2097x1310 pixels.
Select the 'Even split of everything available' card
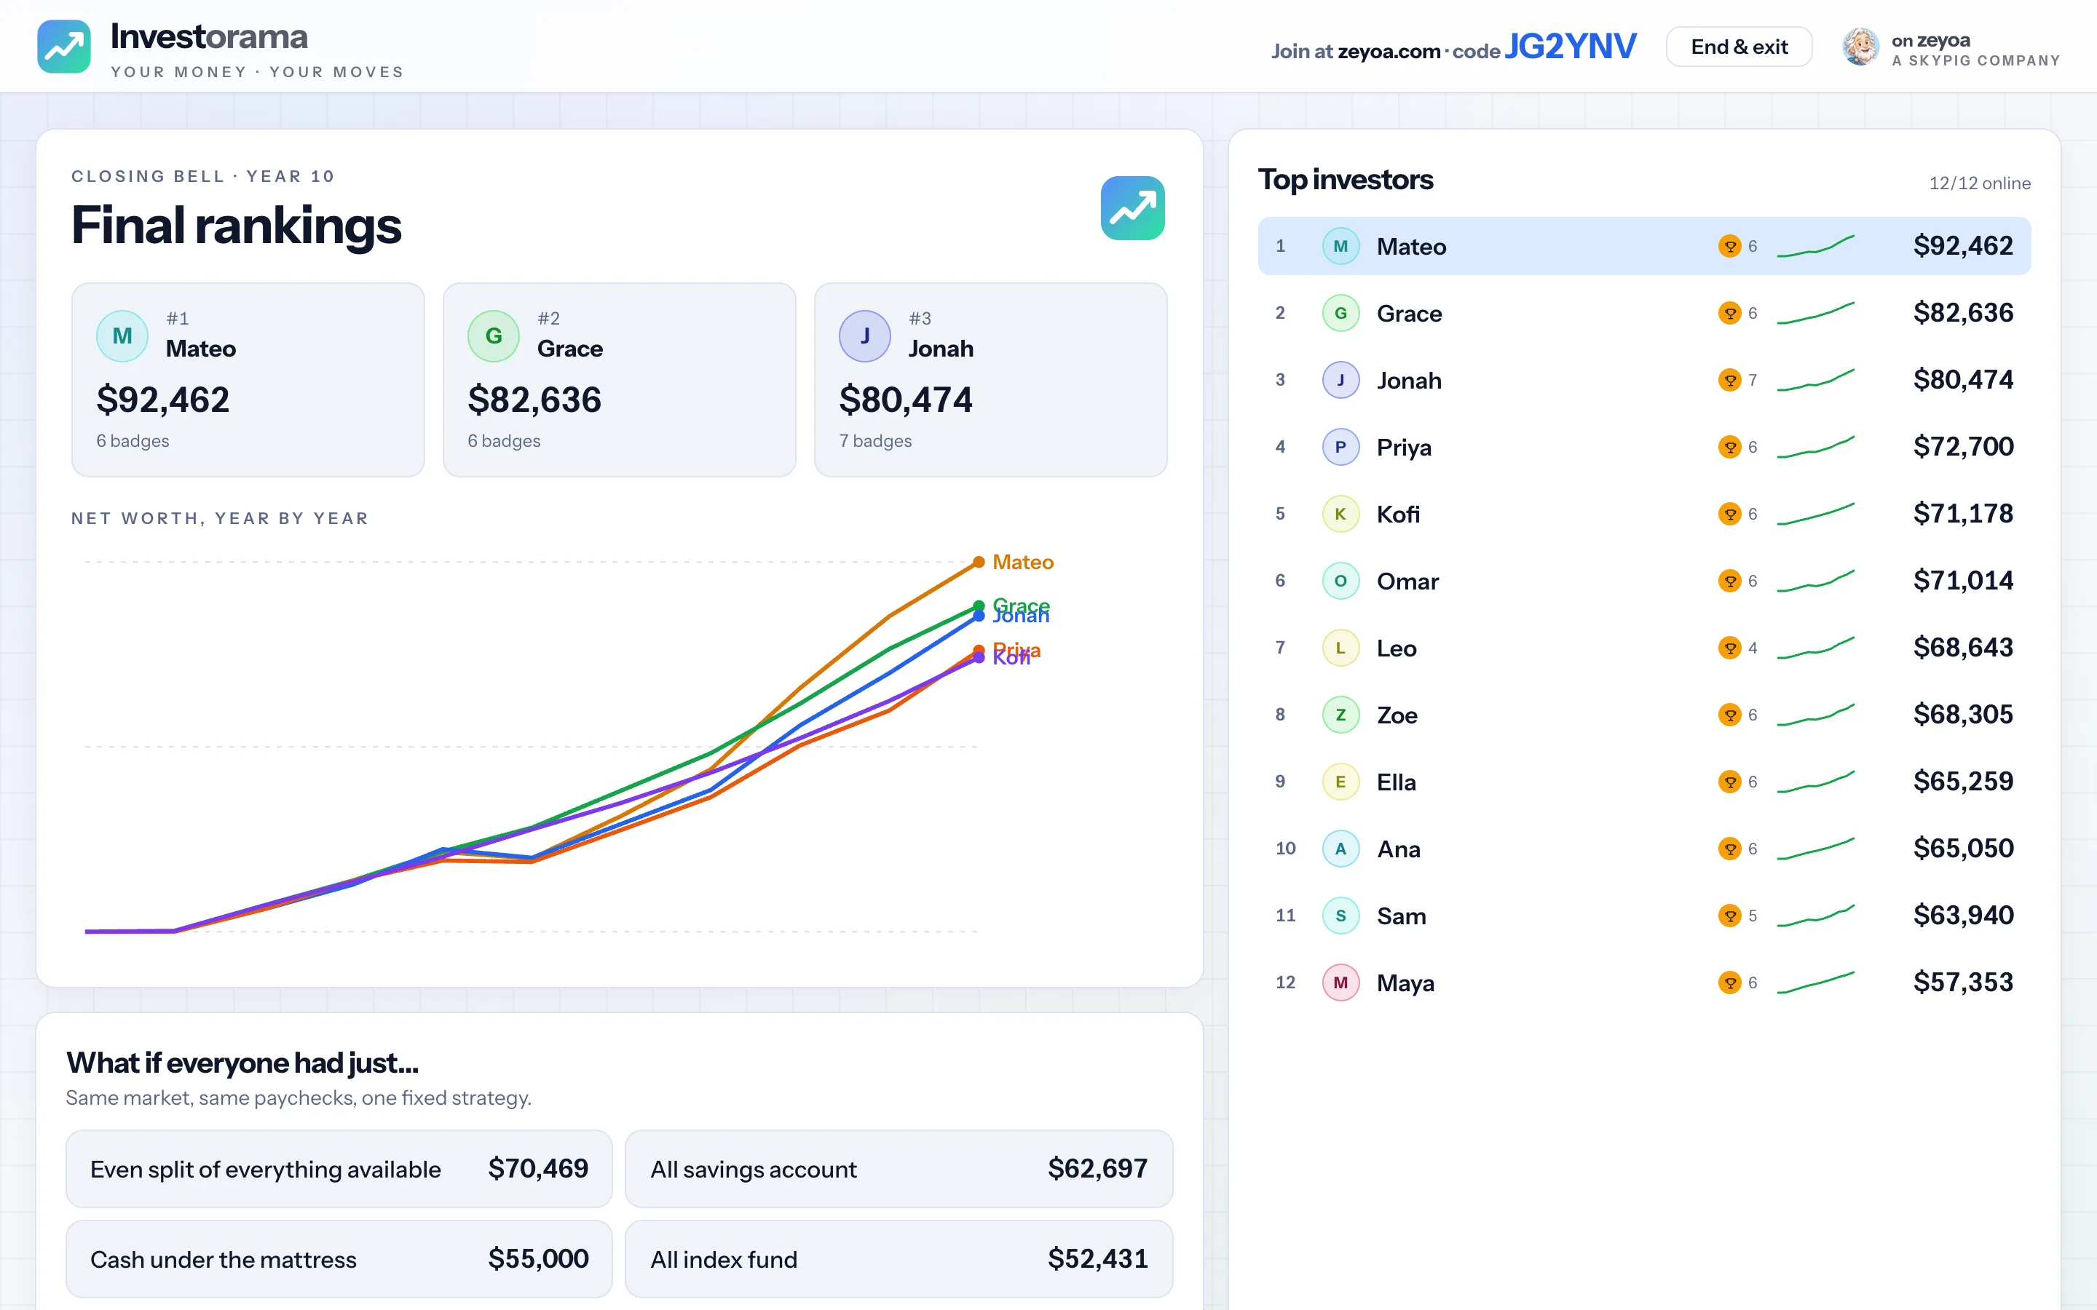coord(339,1169)
